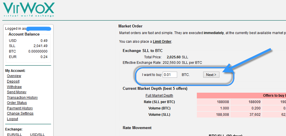Open the Order Status link
The width and height of the screenshot is (286, 136).
[x=17, y=103]
